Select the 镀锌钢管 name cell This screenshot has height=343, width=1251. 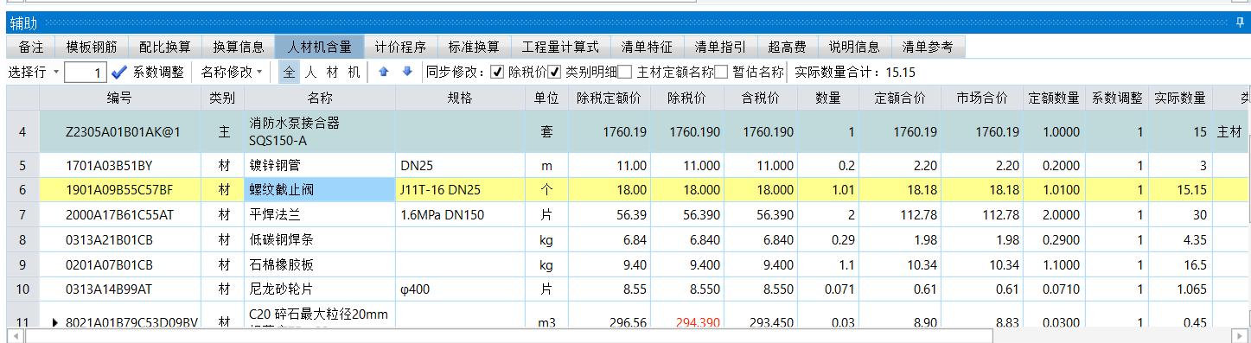tap(319, 165)
